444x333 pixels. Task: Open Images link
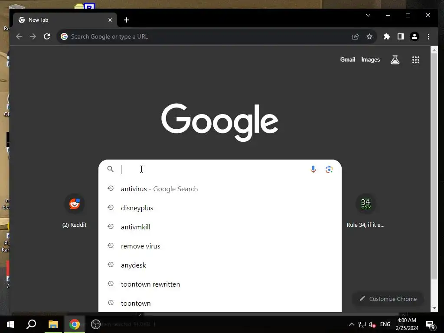click(370, 60)
